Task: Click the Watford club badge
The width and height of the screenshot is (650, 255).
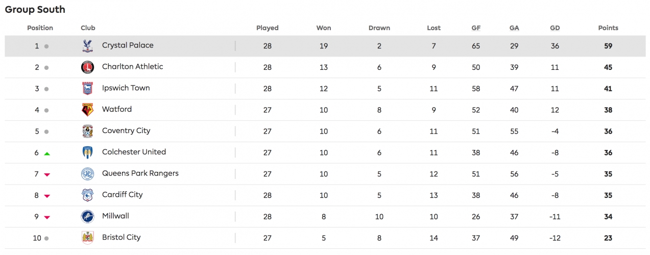Action: click(x=87, y=110)
